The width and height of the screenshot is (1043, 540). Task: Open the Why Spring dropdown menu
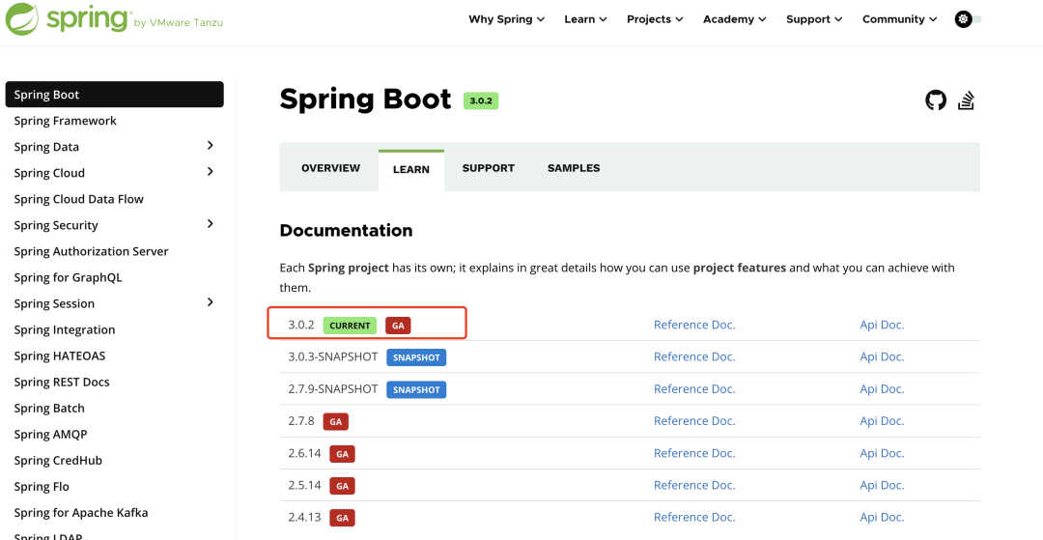tap(506, 19)
